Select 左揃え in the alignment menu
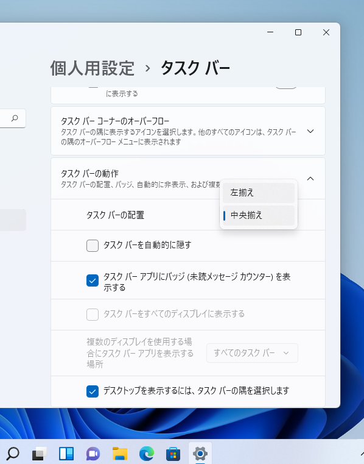This screenshot has height=464, width=364. pyautogui.click(x=259, y=193)
